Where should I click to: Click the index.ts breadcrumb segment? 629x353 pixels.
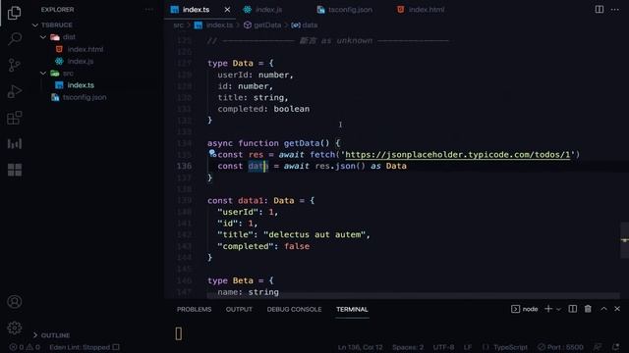pos(219,25)
